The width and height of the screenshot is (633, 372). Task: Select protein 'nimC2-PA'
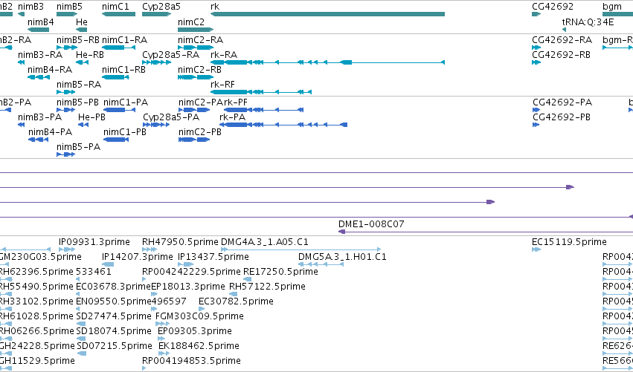(x=194, y=110)
